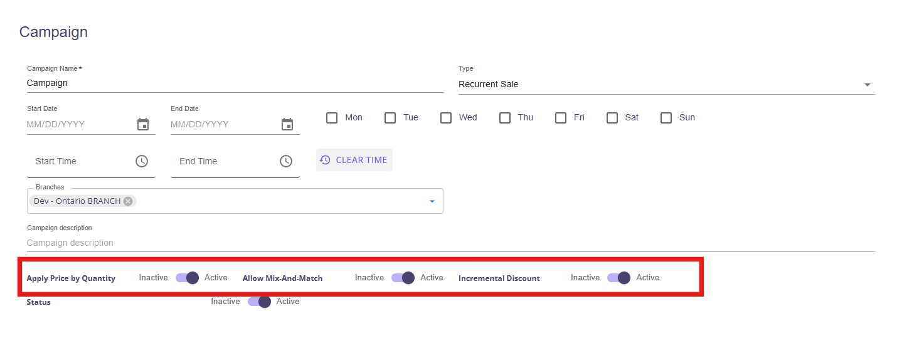The height and width of the screenshot is (343, 902).
Task: Click the End Time clock icon
Action: point(286,161)
